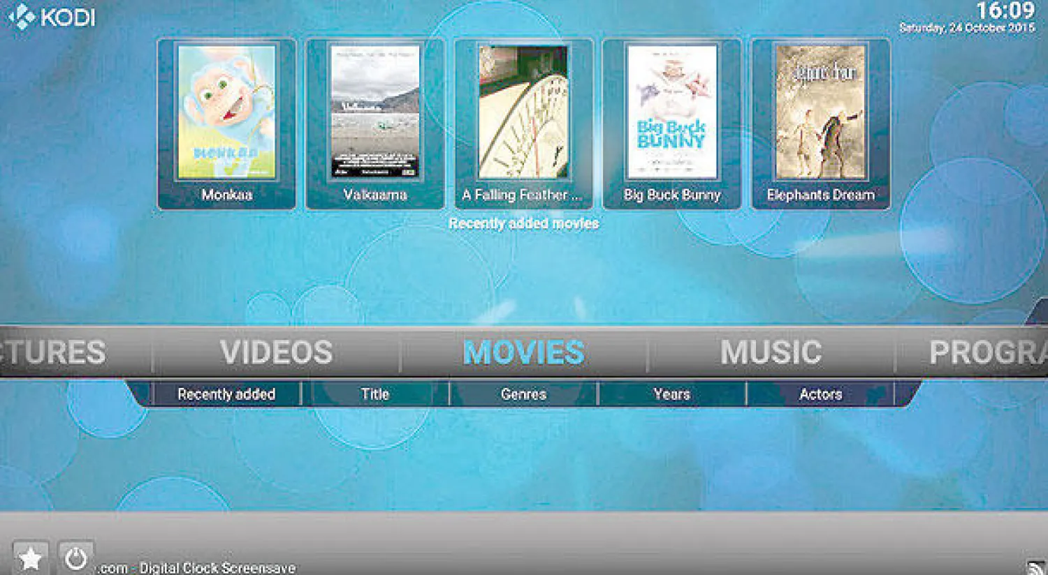This screenshot has width=1048, height=575.
Task: Select the highlighted MOVIES menu item
Action: point(523,352)
